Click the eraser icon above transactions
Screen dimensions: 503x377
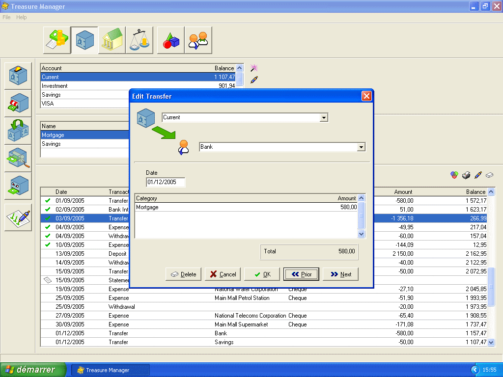pyautogui.click(x=490, y=175)
